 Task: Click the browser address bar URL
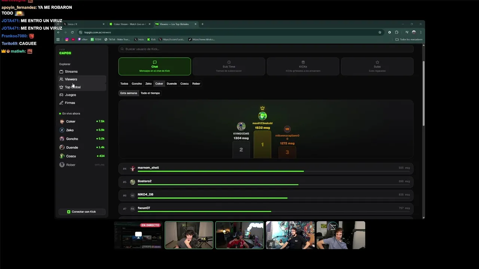(x=98, y=33)
